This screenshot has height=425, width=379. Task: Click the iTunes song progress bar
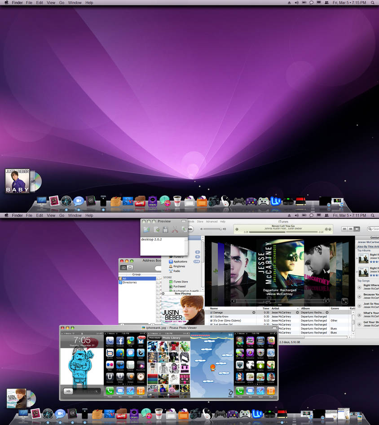(283, 232)
